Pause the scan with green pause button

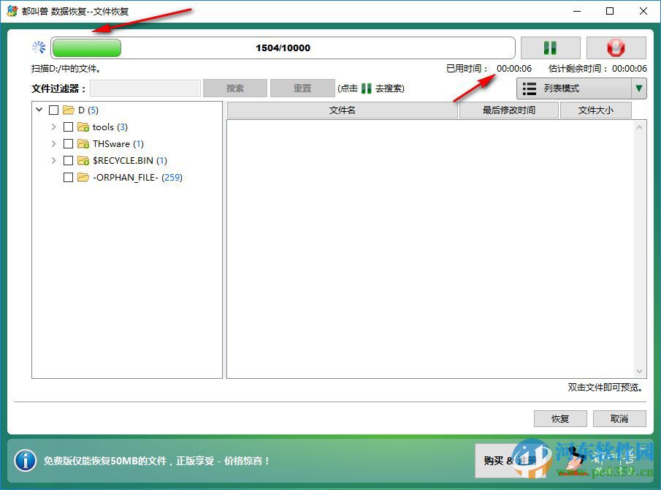pos(550,47)
